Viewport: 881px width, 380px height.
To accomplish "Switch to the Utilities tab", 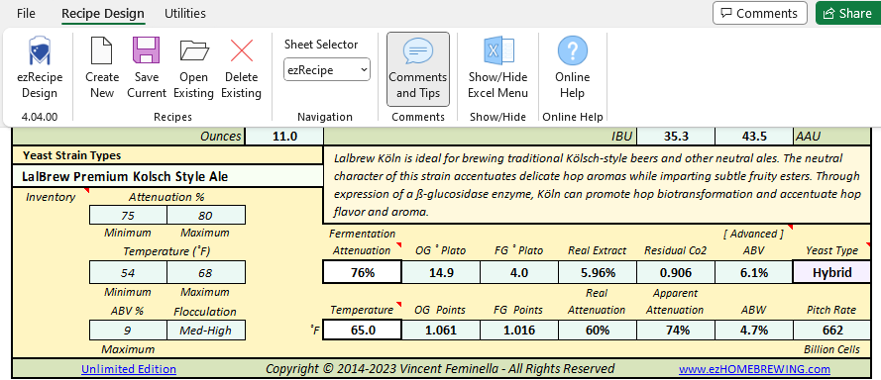I will coord(185,13).
